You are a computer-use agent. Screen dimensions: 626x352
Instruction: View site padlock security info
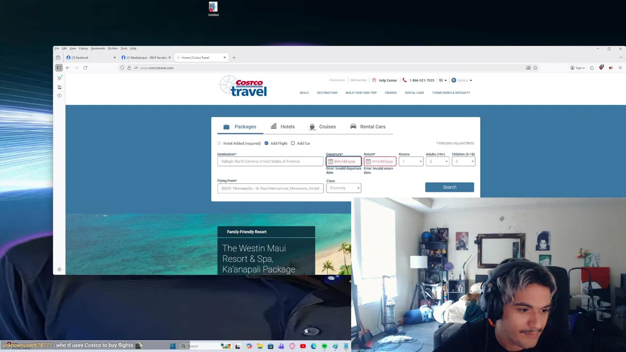(x=129, y=68)
